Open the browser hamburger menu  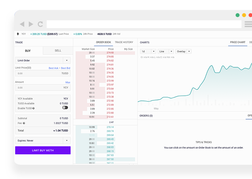pos(248,24)
